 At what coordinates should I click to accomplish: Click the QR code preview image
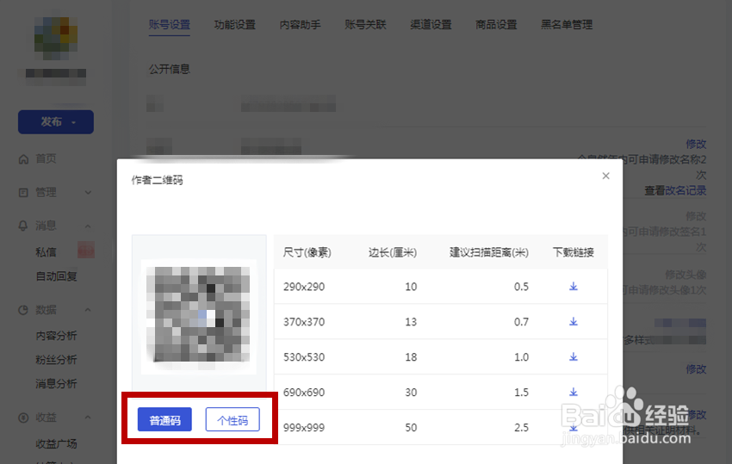point(198,316)
